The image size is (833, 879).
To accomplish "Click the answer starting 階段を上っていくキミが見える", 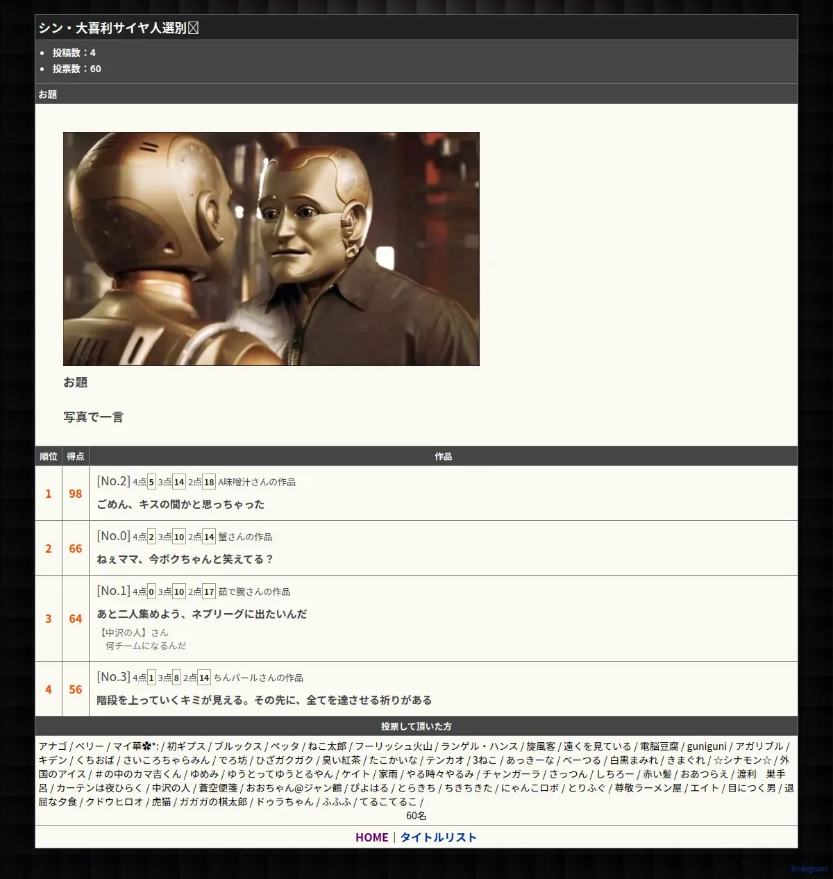I will (264, 701).
